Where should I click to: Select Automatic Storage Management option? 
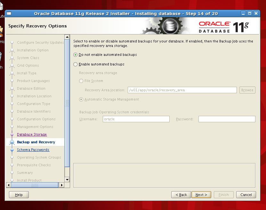coord(81,100)
